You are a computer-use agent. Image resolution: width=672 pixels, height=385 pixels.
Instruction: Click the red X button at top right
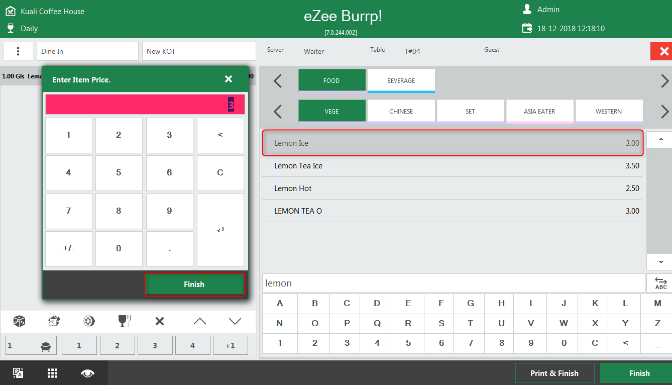click(662, 51)
